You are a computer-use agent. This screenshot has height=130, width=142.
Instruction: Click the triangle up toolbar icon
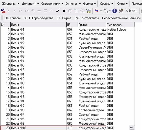tap(52, 11)
